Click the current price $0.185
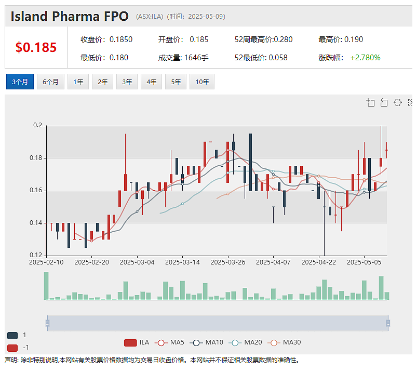417x372 pixels. (36, 47)
